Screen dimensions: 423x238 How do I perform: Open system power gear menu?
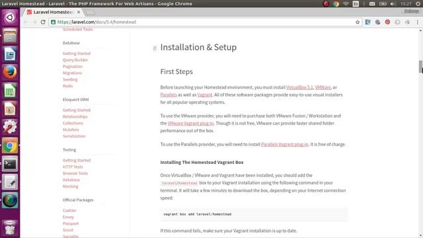tap(418, 4)
